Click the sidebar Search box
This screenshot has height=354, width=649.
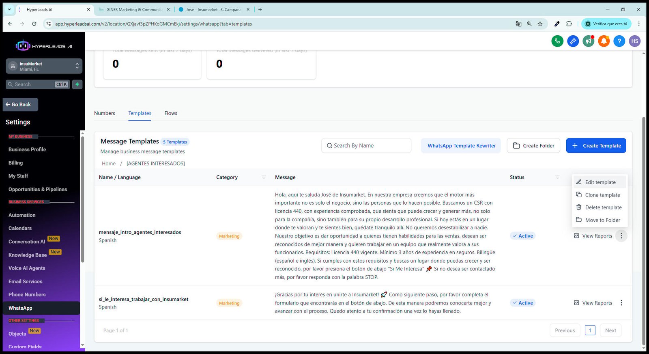pyautogui.click(x=38, y=84)
